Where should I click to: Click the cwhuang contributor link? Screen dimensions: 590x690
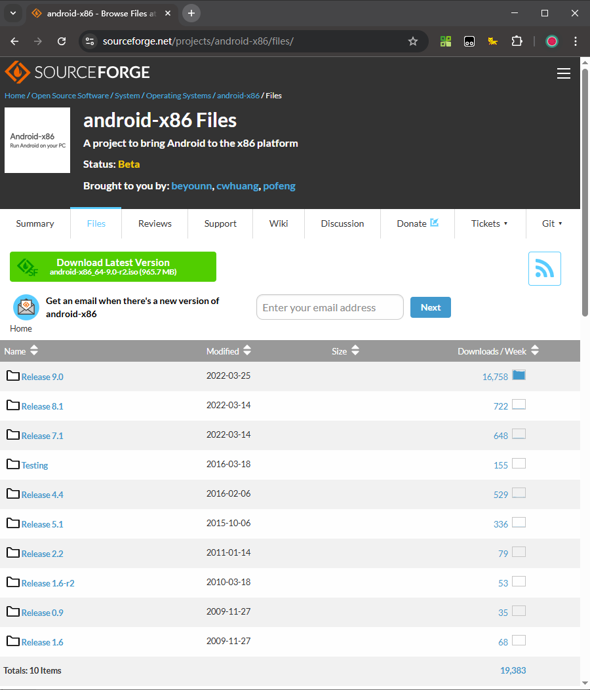[x=237, y=186]
